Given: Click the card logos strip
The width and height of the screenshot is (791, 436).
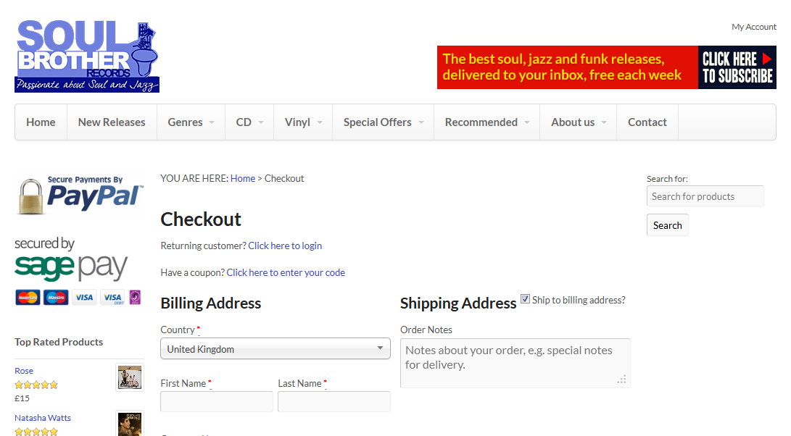Looking at the screenshot, I should 78,298.
